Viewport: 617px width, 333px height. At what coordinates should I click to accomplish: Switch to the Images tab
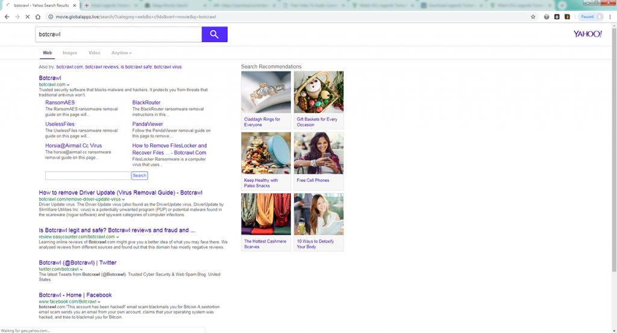click(70, 52)
